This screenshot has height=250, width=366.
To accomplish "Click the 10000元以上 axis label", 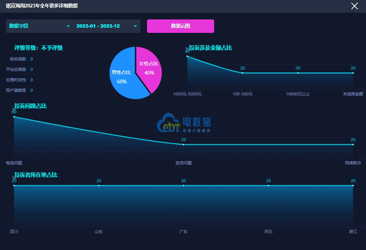I will [x=298, y=94].
